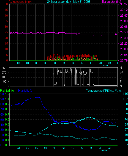This screenshot has height=156, width=128.
Task: Click the 50 mph windspeed scale value
Action: tap(6, 4)
